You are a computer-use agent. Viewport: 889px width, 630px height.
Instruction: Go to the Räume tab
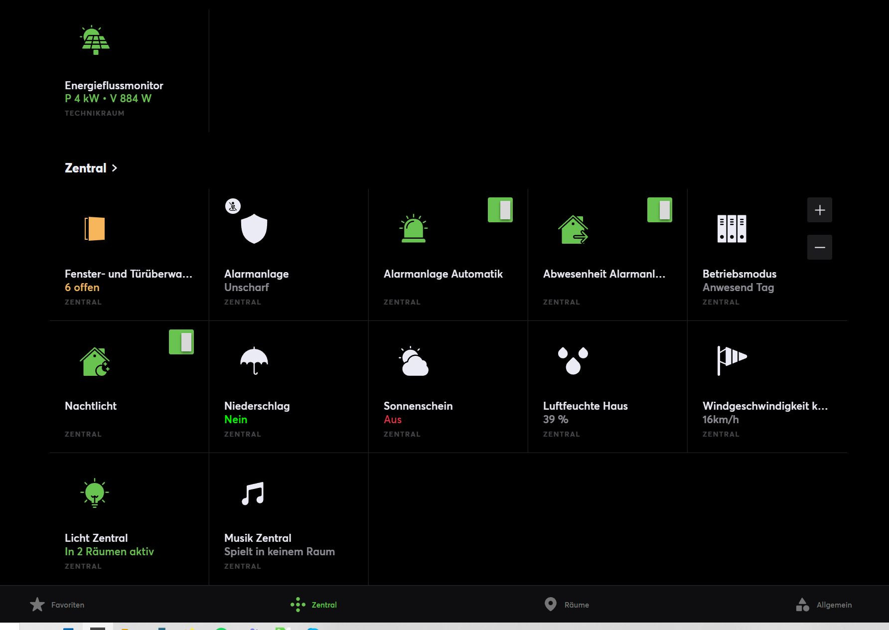tap(567, 605)
